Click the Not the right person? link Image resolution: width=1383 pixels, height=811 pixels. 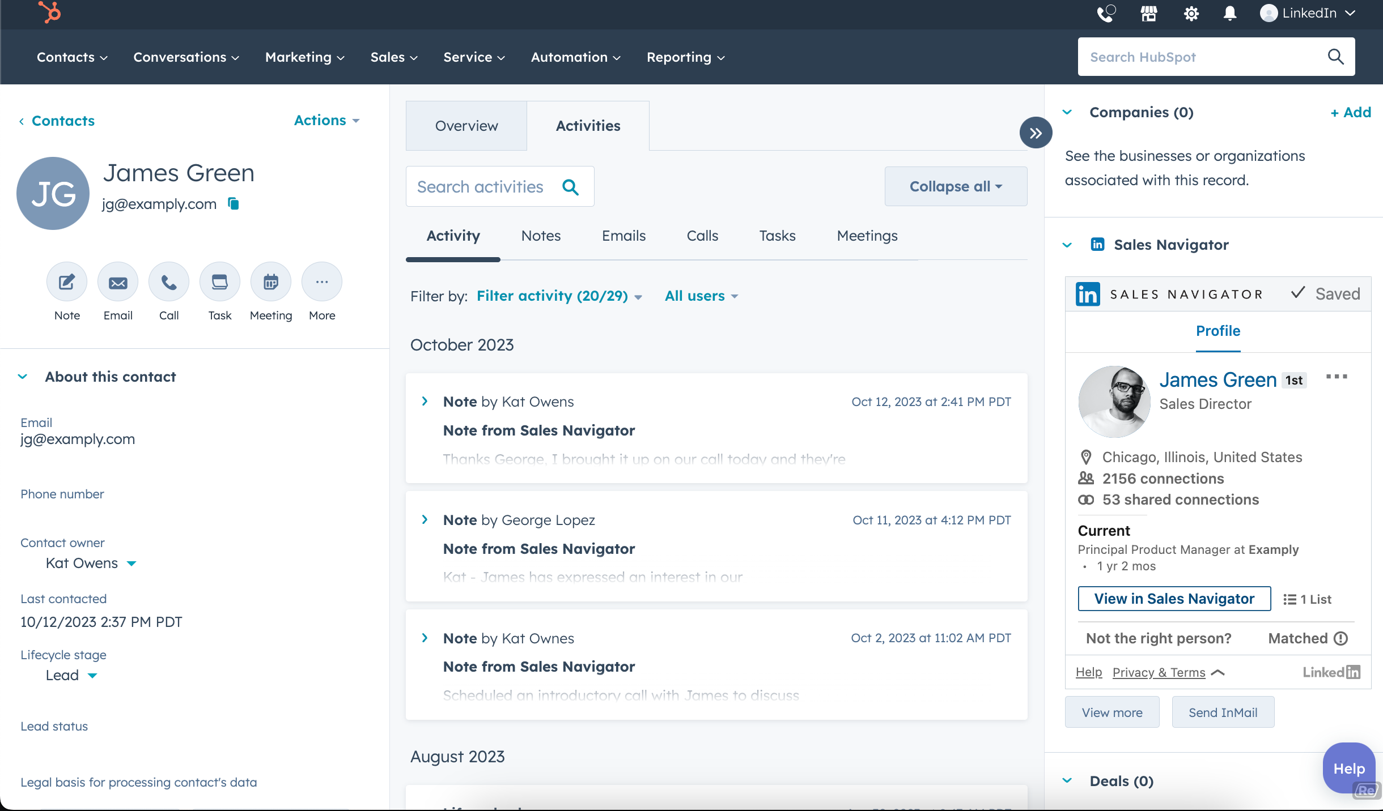tap(1159, 638)
